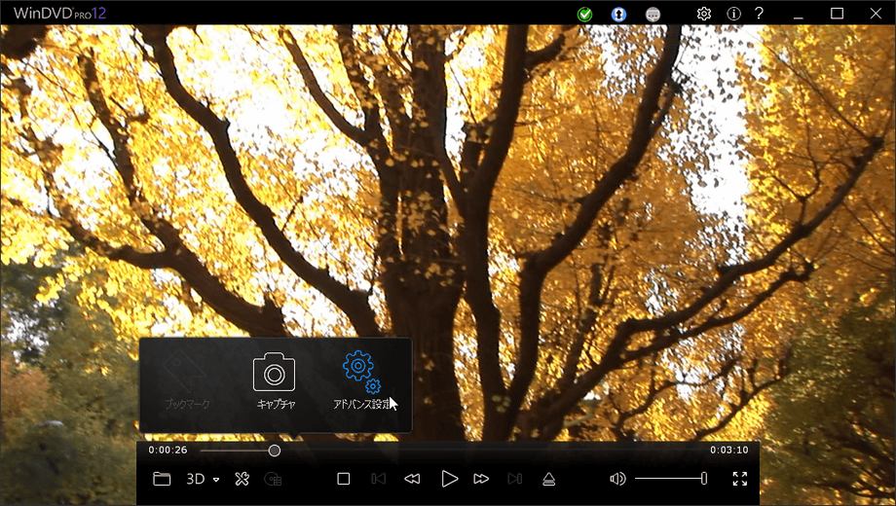This screenshot has height=506, width=896.
Task: Open the media folder icon
Action: pyautogui.click(x=162, y=479)
